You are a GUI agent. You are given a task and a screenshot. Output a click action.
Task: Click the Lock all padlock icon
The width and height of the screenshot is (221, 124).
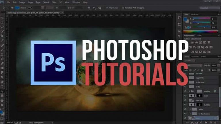coord(202,70)
